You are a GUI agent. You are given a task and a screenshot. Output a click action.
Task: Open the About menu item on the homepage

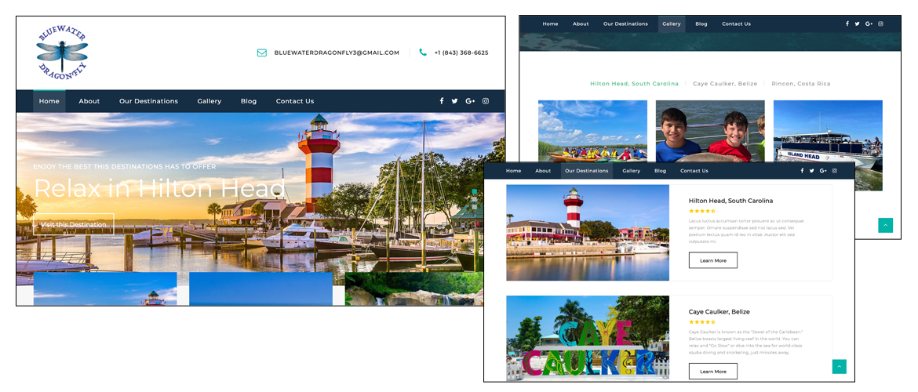coord(89,101)
